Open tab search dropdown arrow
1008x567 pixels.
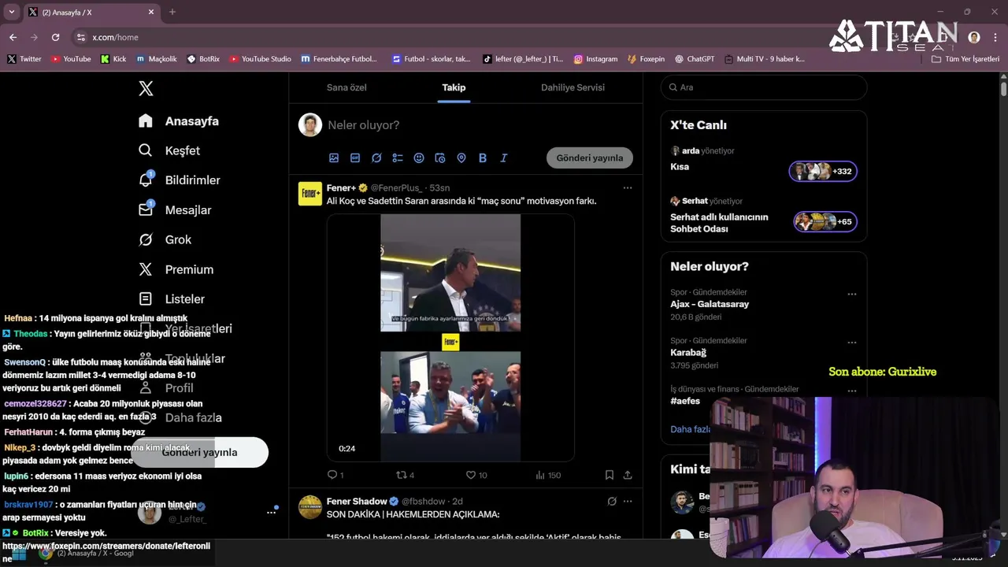(x=11, y=12)
